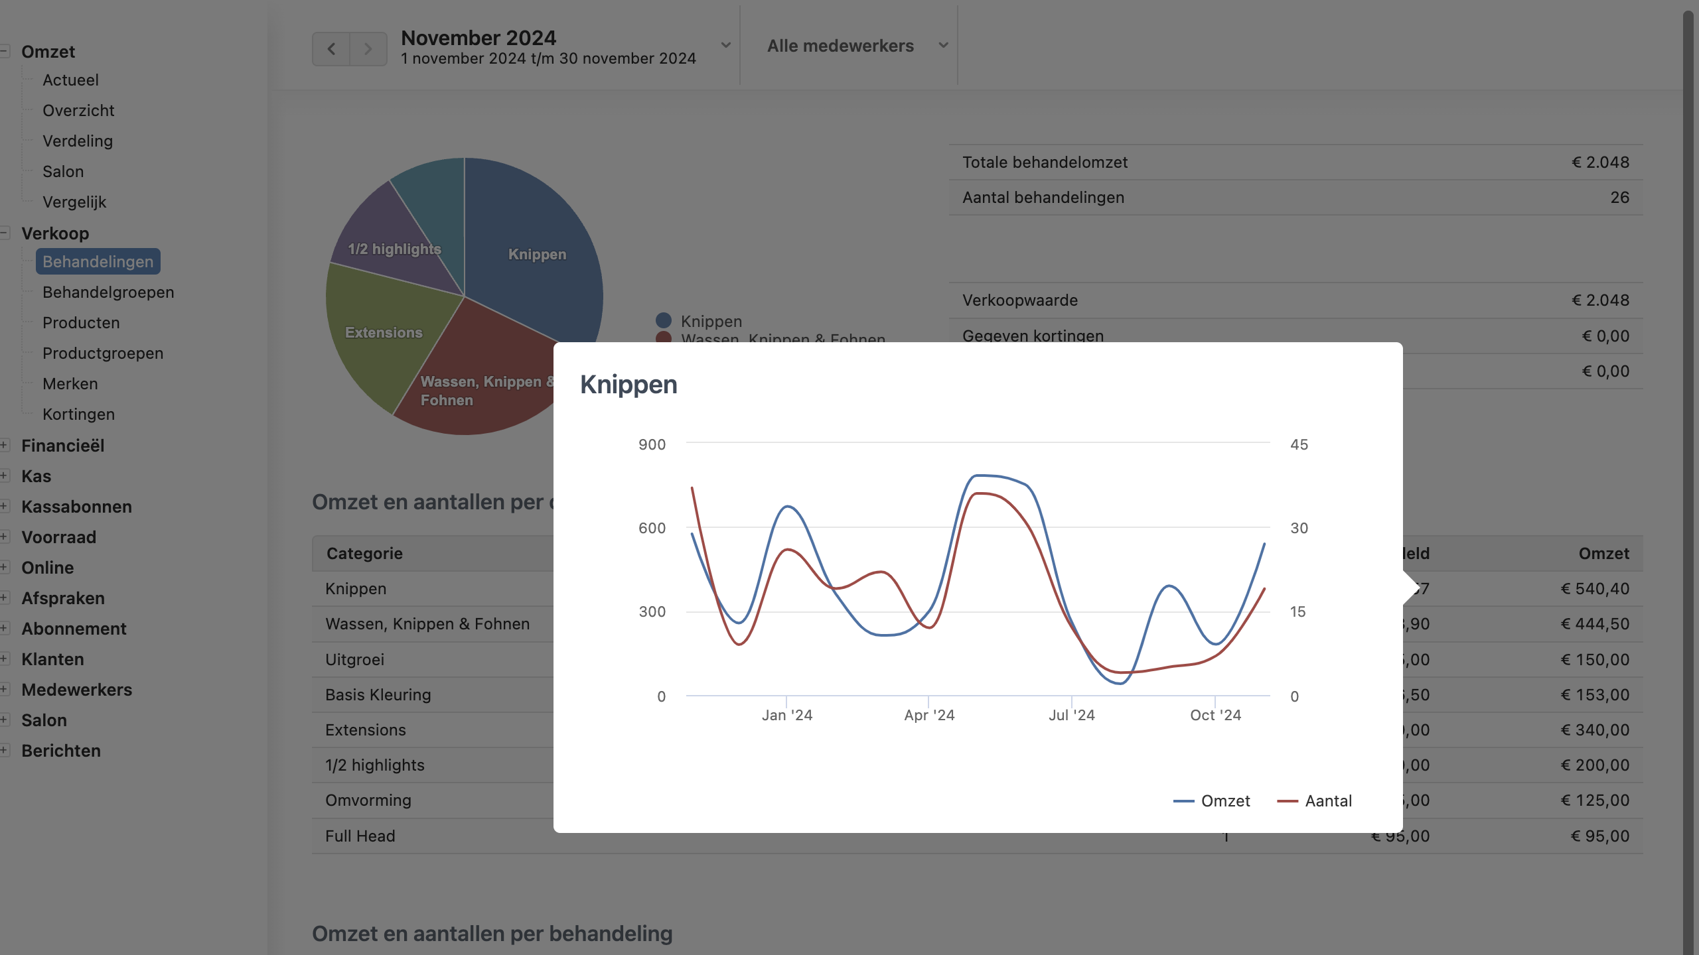Click the previous month arrow button

point(331,49)
